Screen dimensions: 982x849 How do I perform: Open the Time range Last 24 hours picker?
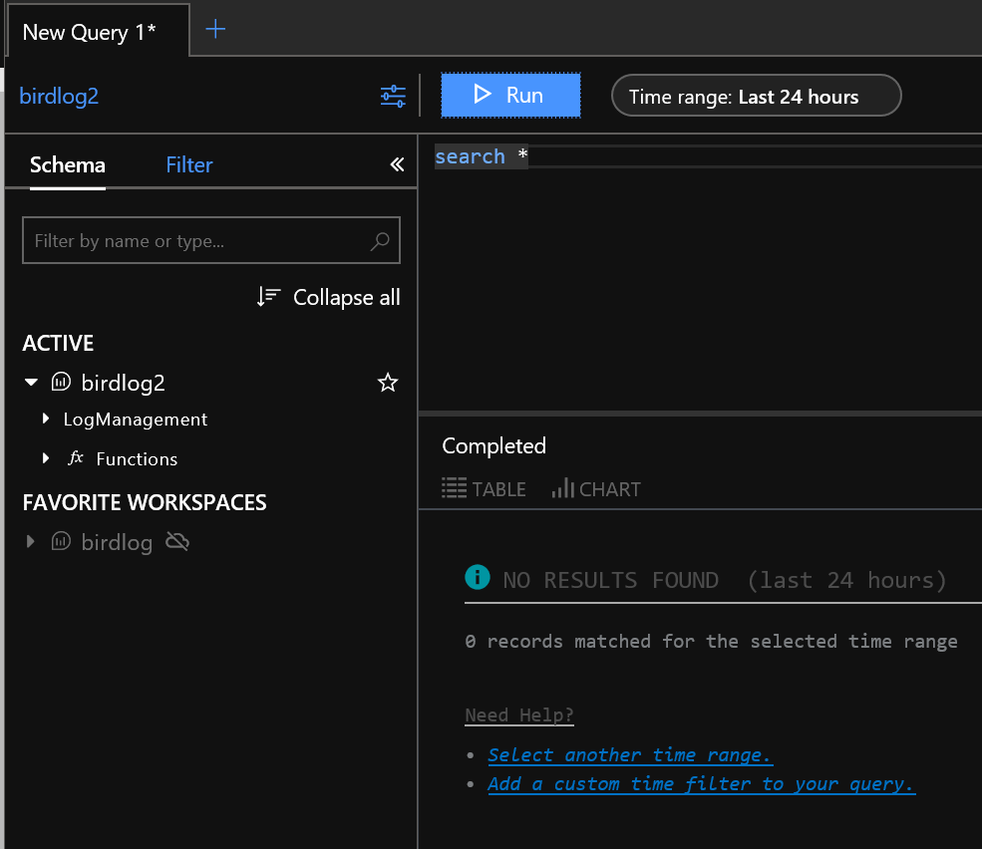pyautogui.click(x=756, y=96)
